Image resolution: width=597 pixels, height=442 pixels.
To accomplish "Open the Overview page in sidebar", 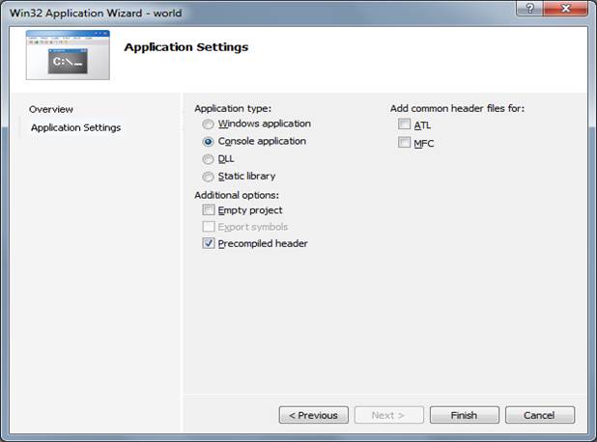I will [x=51, y=110].
